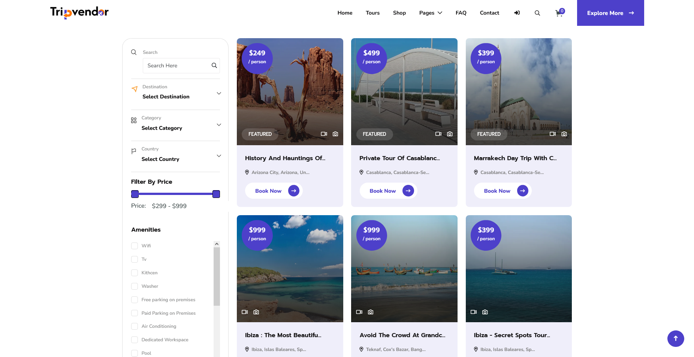Viewport: 694px width, 357px height.
Task: Open the shopping cart icon
Action: [559, 13]
